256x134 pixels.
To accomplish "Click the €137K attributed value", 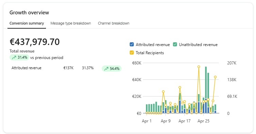I will 68,68.
